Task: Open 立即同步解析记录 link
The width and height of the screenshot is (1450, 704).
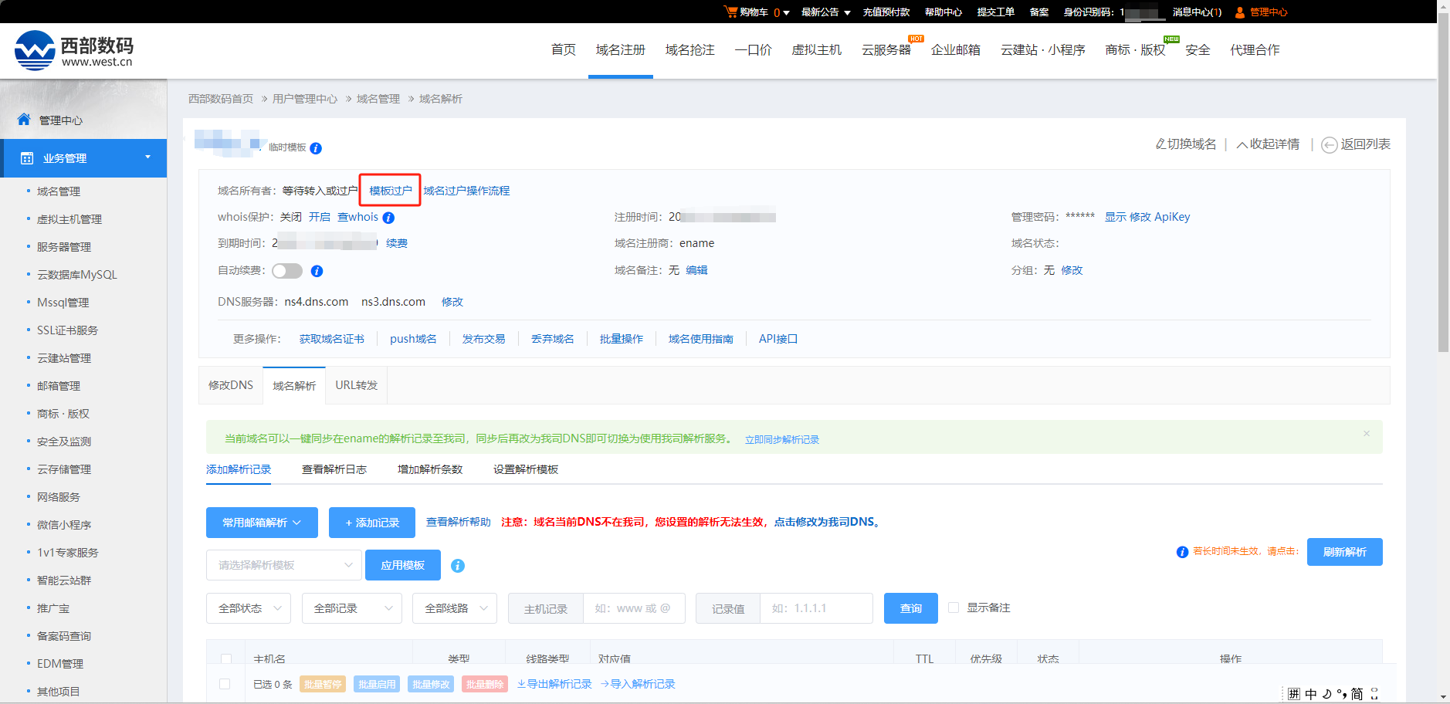Action: [x=782, y=439]
